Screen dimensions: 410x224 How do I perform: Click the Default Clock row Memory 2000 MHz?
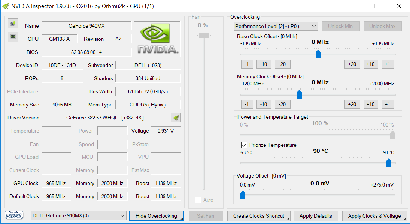click(112, 196)
